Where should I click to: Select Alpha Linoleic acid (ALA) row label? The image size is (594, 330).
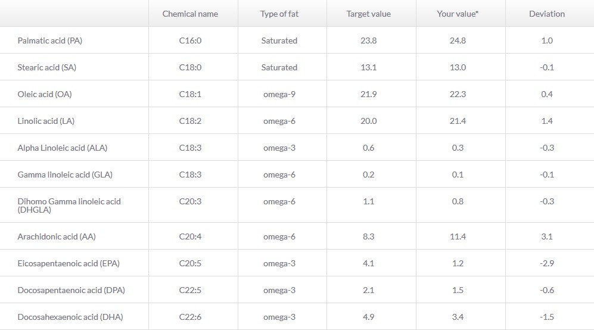[x=62, y=148]
